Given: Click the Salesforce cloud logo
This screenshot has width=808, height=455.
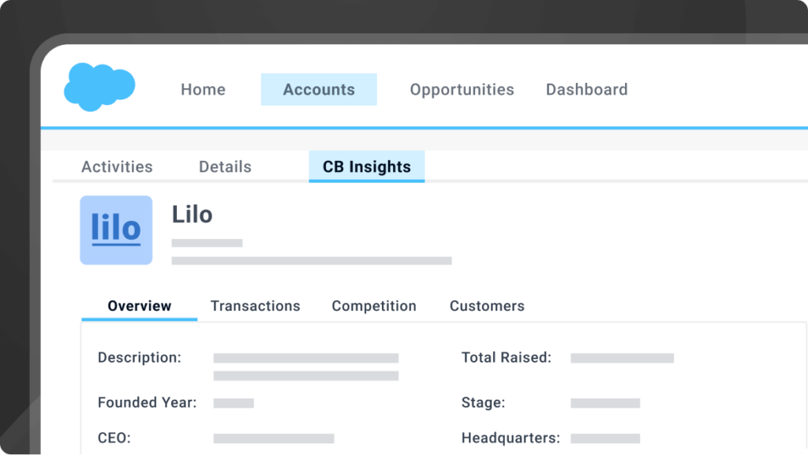Looking at the screenshot, I should click(99, 87).
